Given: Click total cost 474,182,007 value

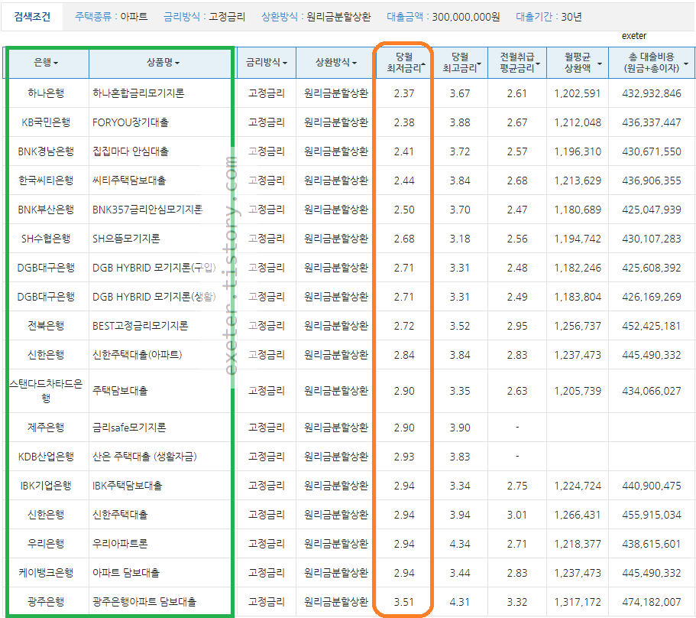Looking at the screenshot, I should pos(652,603).
